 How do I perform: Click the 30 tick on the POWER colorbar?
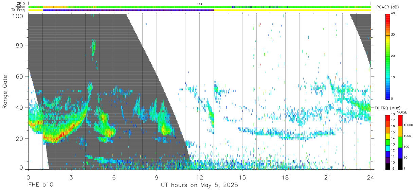pos(394,35)
